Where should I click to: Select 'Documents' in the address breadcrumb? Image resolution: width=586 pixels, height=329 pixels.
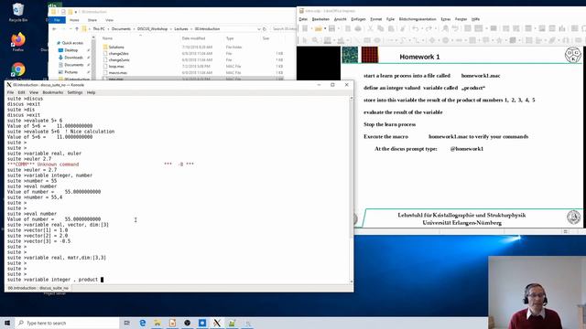[x=121, y=29]
